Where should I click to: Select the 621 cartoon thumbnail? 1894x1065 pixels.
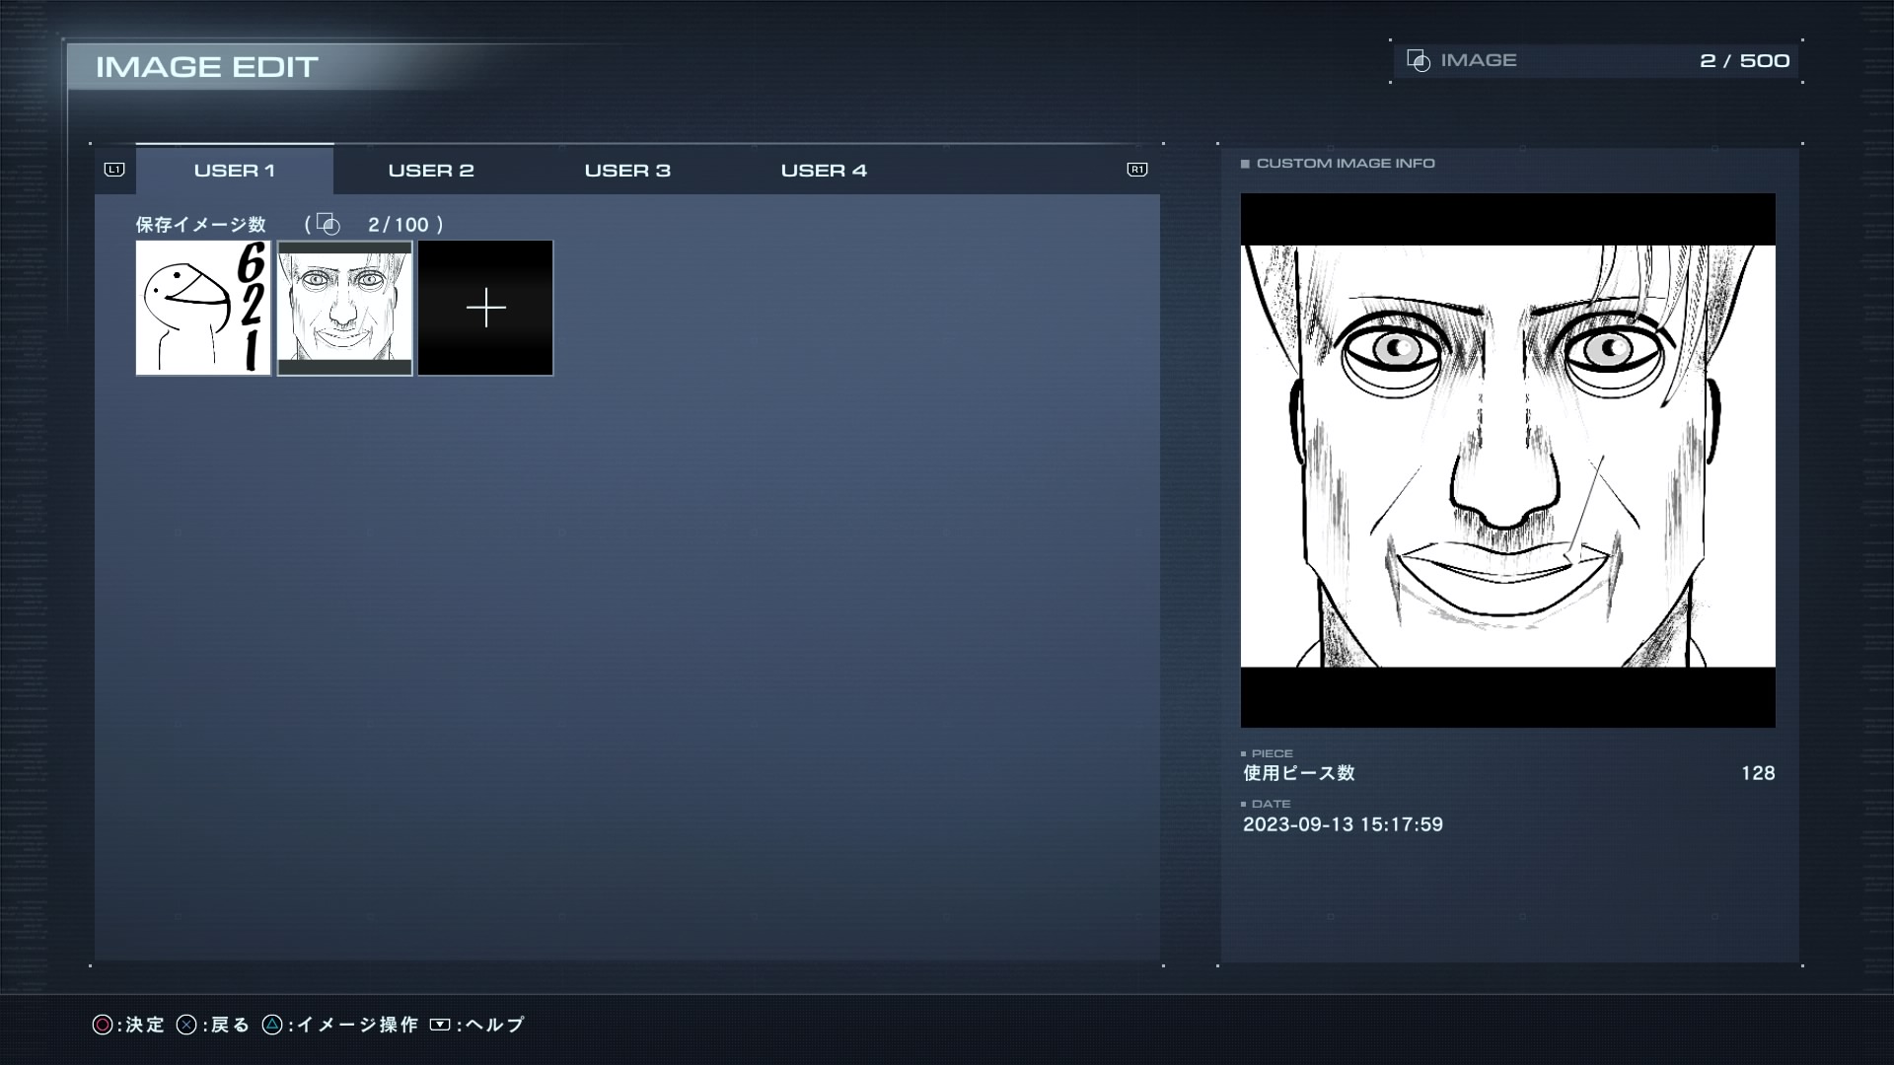(203, 308)
